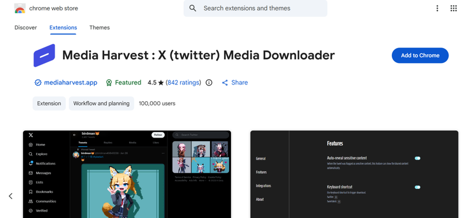Open the mediaharvest.app publisher link
This screenshot has width=463, height=218.
pos(71,83)
